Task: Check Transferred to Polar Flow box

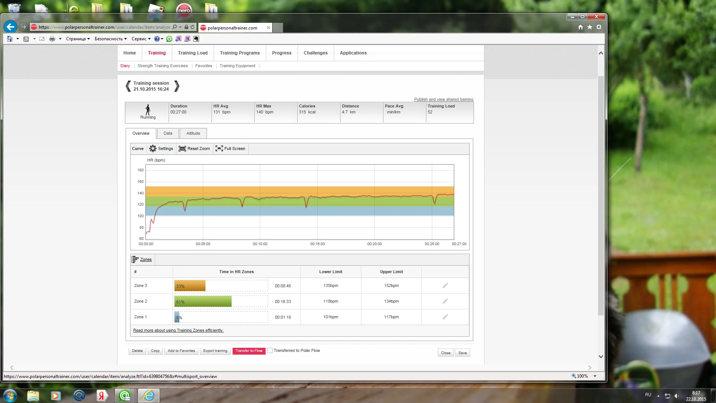Action: tap(270, 351)
